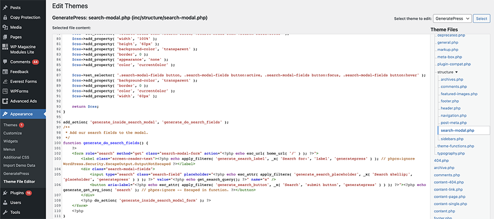This screenshot has width=494, height=219.
Task: Open Media via its sidebar icon
Action: [5, 27]
